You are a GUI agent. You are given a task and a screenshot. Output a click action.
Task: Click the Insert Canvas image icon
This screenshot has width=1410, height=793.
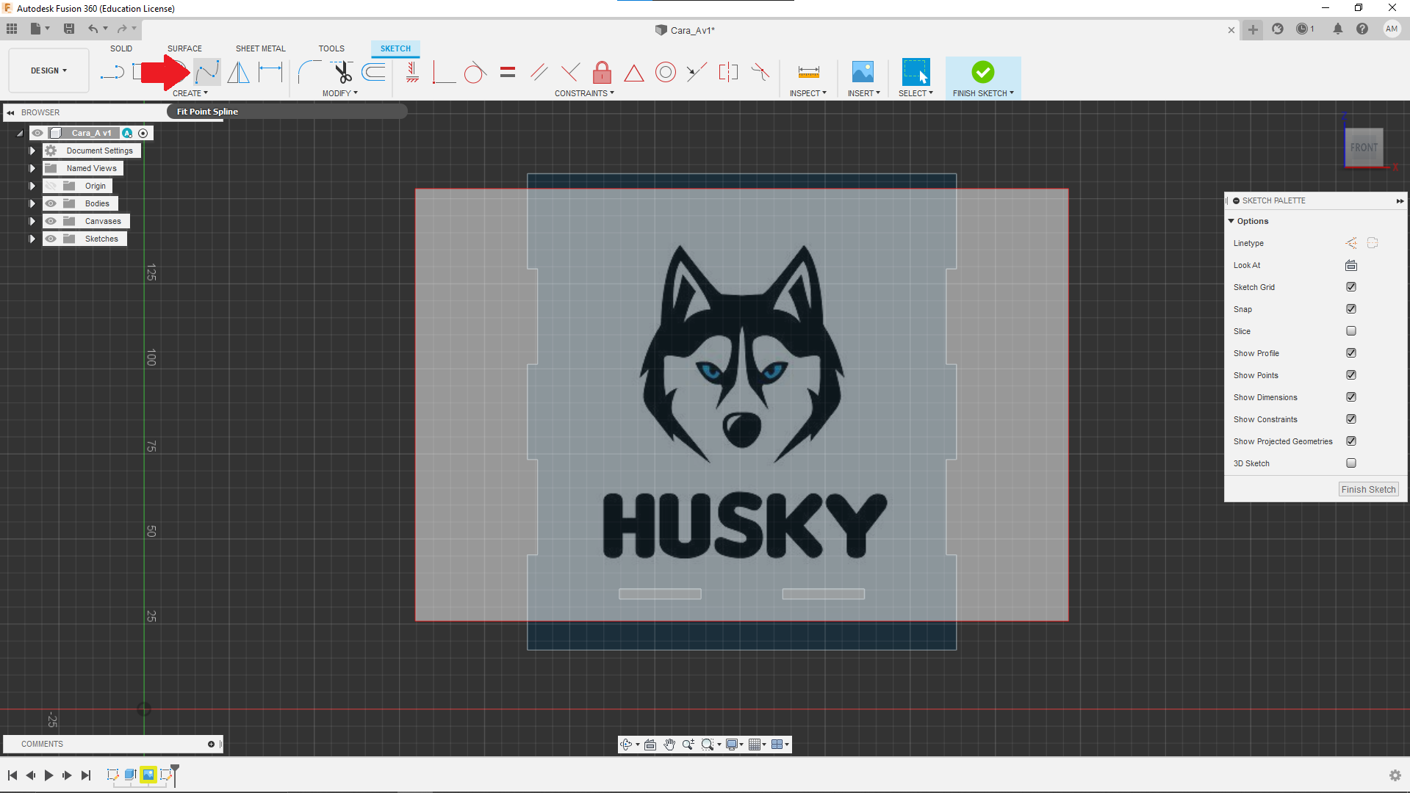coord(863,72)
